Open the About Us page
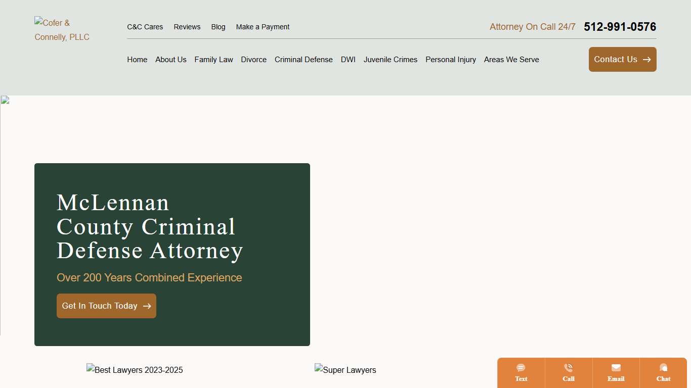 point(170,59)
